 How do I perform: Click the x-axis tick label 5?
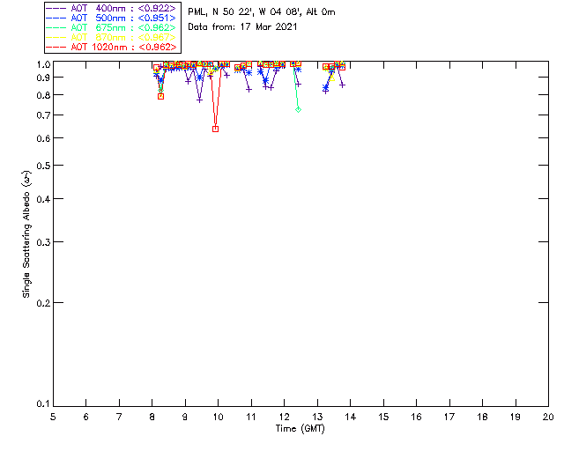pos(53,418)
